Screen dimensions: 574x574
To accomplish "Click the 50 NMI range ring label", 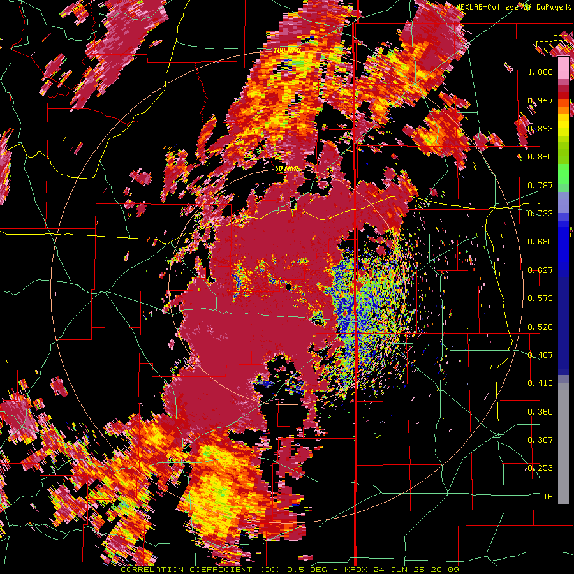I will click(x=288, y=169).
